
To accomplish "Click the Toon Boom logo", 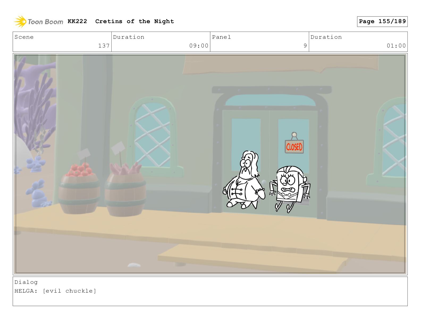I will tap(39, 22).
